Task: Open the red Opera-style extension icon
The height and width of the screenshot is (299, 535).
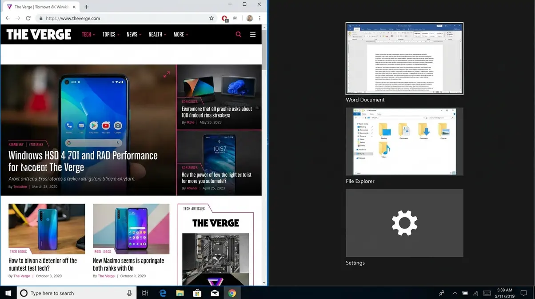Action: (225, 18)
